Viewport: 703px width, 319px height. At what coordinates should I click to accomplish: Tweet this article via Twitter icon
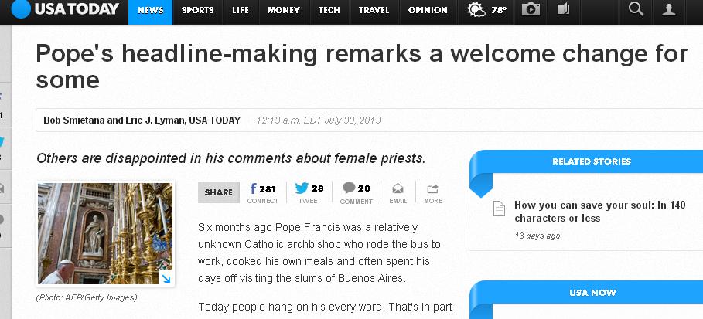pos(309,192)
